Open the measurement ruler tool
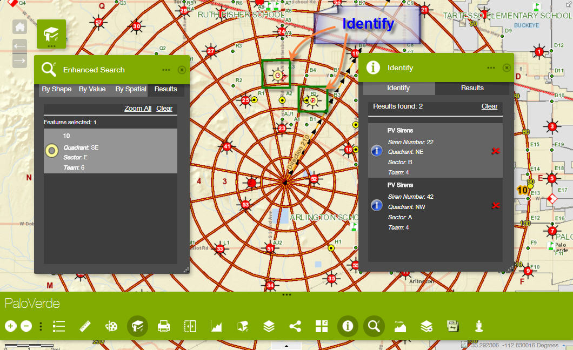The height and width of the screenshot is (350, 573). tap(85, 326)
